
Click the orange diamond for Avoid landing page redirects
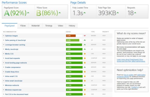(85, 63)
